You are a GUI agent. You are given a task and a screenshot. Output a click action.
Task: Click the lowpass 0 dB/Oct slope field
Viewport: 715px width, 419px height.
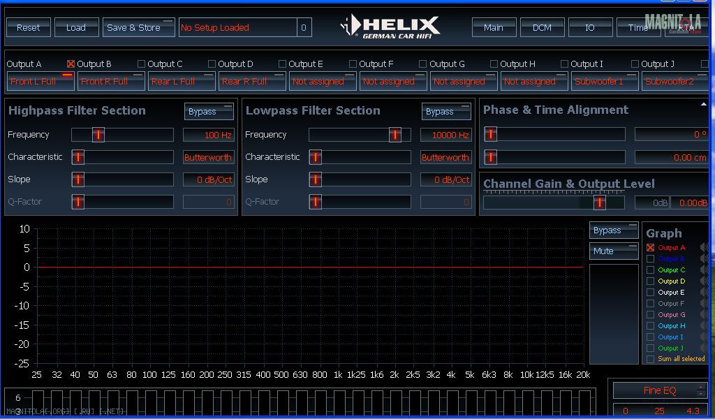446,179
